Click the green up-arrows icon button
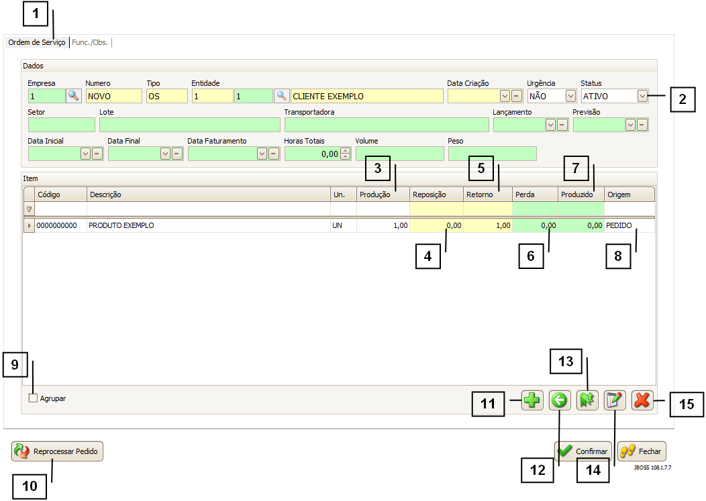 (587, 401)
